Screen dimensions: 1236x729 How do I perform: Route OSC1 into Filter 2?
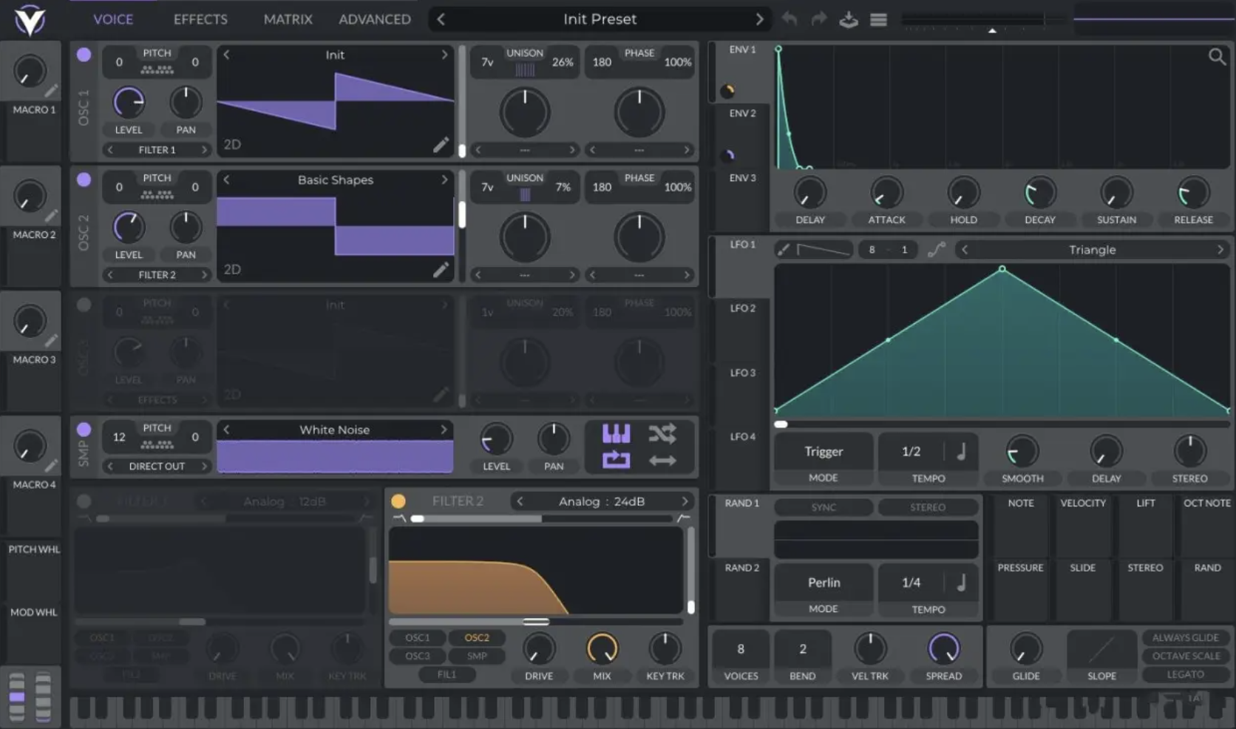pos(416,637)
